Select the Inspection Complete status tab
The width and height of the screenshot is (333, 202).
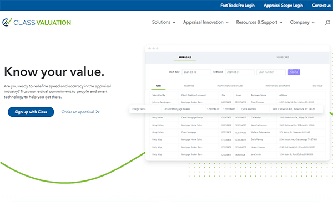(x=277, y=86)
